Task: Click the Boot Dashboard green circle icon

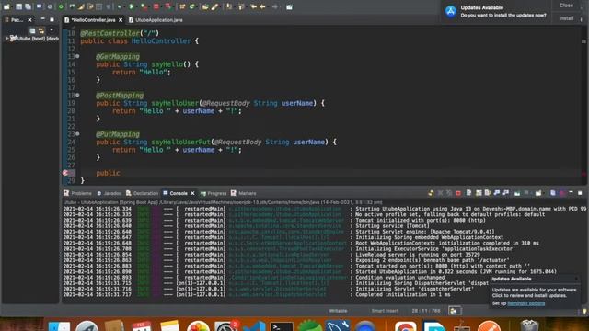Action: [x=61, y=6]
